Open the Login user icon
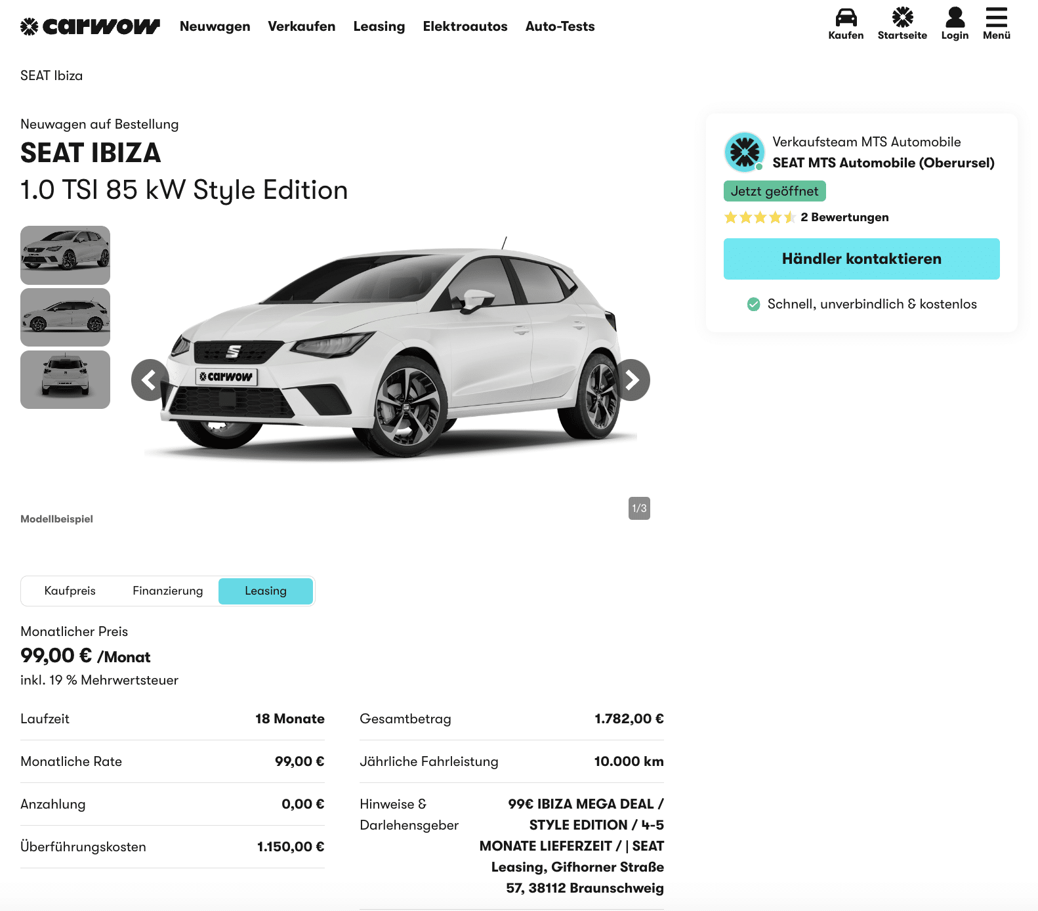The width and height of the screenshot is (1038, 911). point(955,24)
